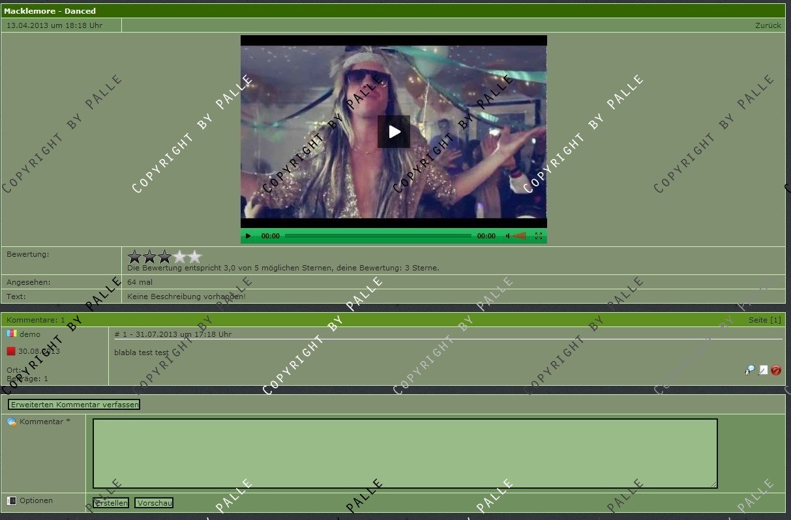Viewport: 791px width, 520px height.
Task: Click the video progress seek bar
Action: [378, 236]
